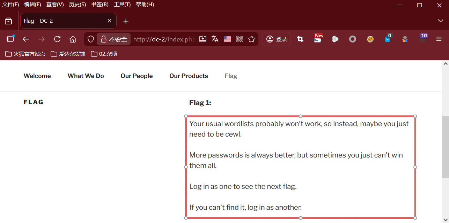Open the 工具(T) menu
Image resolution: width=449 pixels, height=223 pixels.
[122, 5]
